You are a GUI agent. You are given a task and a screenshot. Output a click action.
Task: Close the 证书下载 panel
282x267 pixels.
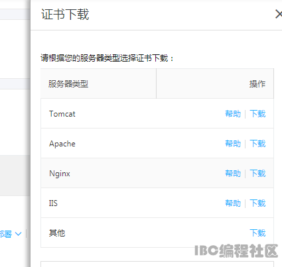(x=279, y=15)
